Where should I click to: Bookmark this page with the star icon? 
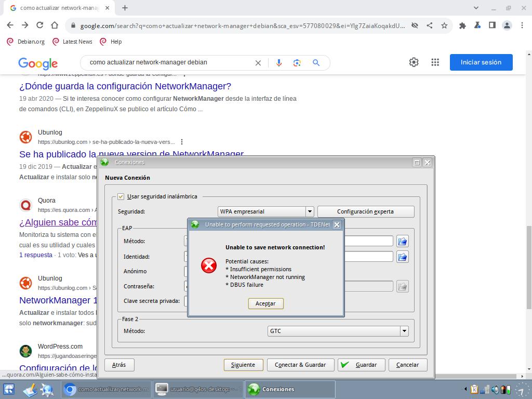coord(444,25)
